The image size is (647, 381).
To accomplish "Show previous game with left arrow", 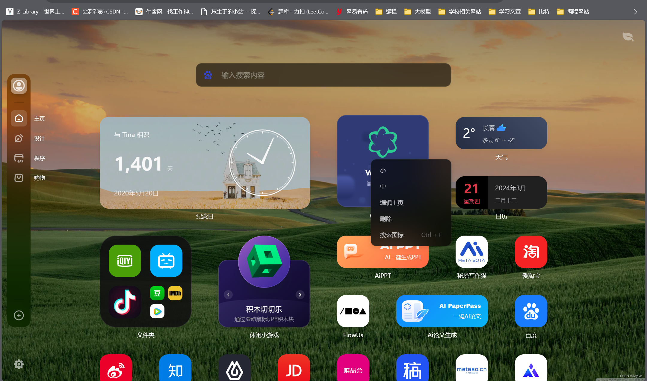I will click(x=228, y=295).
